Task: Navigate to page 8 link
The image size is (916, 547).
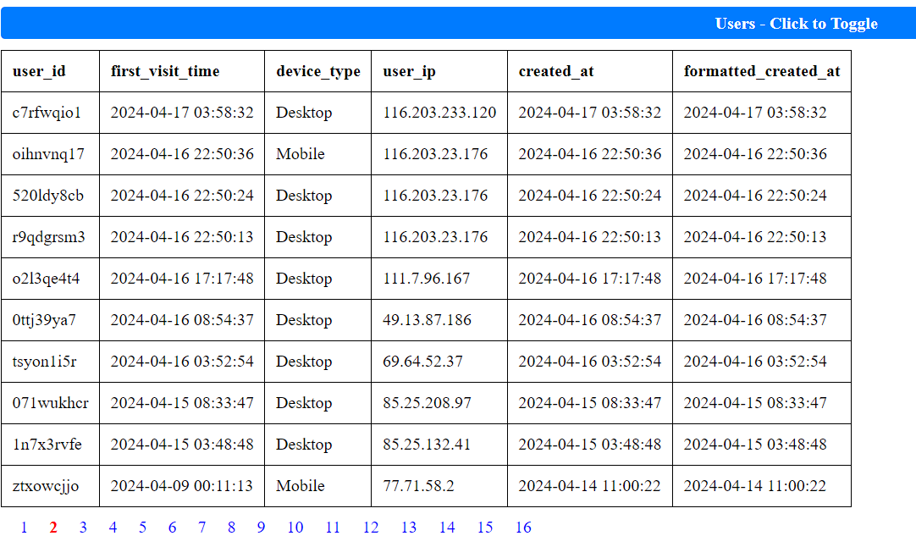Action: click(231, 528)
